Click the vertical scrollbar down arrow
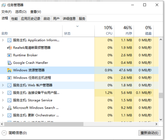This screenshot has width=165, height=140. (161, 119)
